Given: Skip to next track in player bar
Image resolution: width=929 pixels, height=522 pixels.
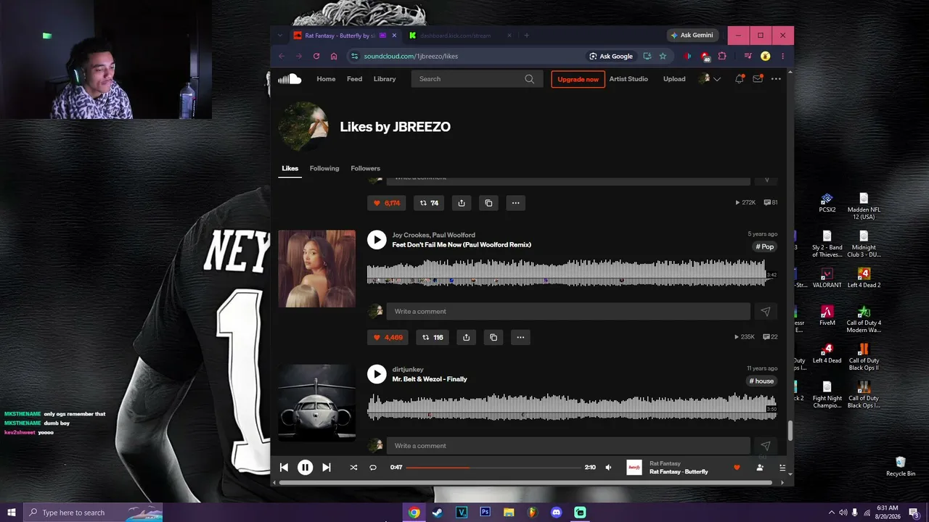Looking at the screenshot, I should pos(327,468).
